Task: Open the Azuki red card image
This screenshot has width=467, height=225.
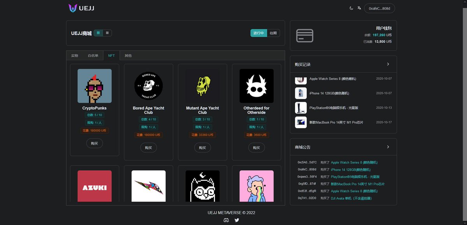Action: 95,186
